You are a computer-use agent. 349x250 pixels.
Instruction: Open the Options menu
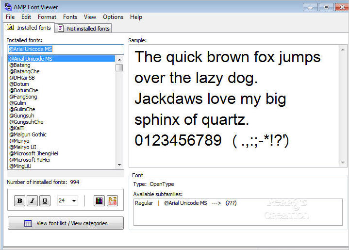tap(113, 17)
